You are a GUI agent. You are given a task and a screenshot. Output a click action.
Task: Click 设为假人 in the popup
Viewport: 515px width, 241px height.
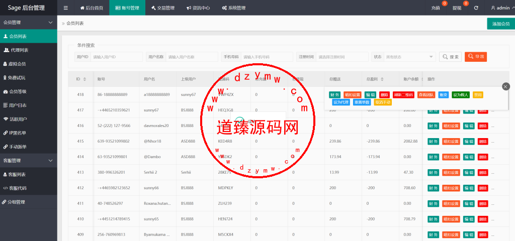point(461,95)
